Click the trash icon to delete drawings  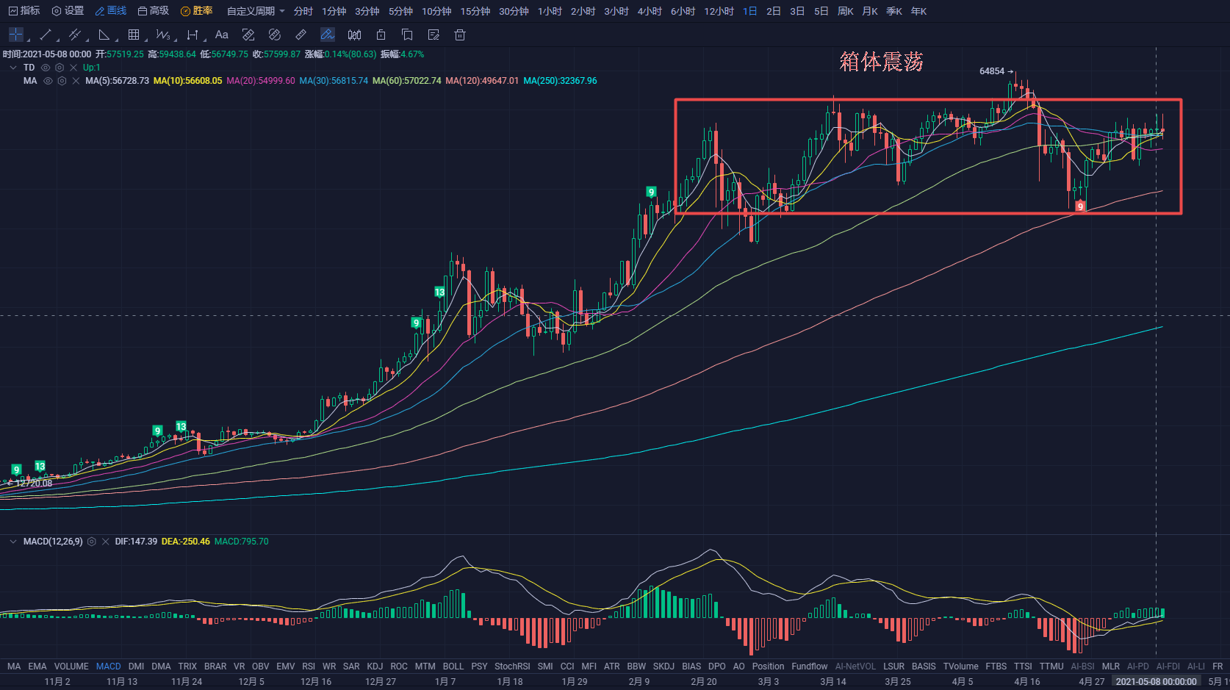point(460,35)
